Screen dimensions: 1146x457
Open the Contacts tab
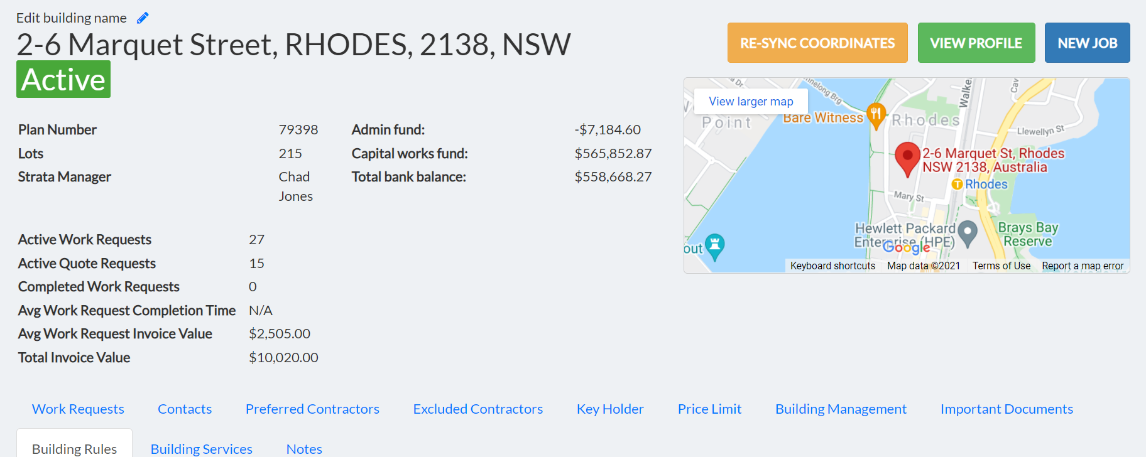point(185,409)
